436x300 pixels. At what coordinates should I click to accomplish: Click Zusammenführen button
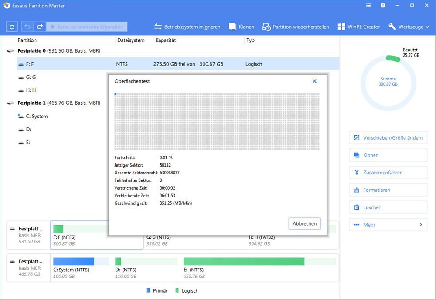(x=388, y=173)
